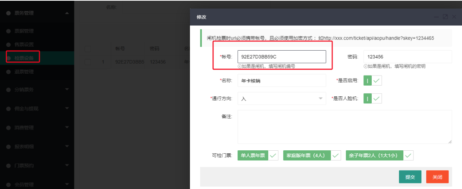Select 检票设备 menu item

pyautogui.click(x=24, y=58)
